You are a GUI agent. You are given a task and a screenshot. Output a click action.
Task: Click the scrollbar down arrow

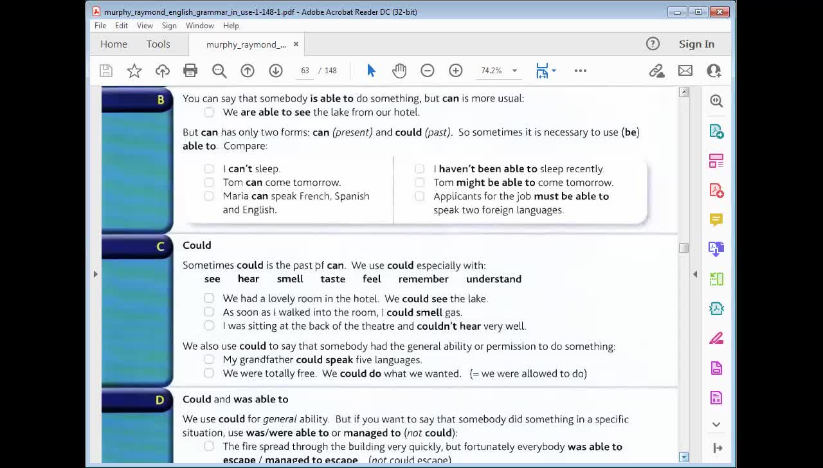pyautogui.click(x=683, y=457)
